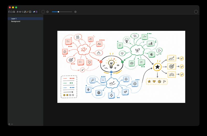Select the Layer 1 row

[x=25, y=19]
